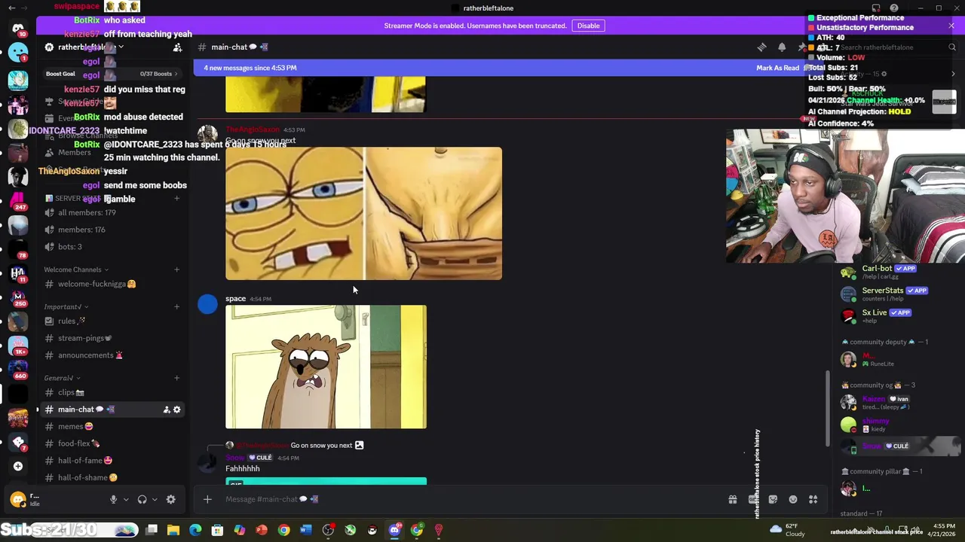Screen dimensions: 965x542
Task: Add a server with plus icon in server list
Action: tap(18, 466)
